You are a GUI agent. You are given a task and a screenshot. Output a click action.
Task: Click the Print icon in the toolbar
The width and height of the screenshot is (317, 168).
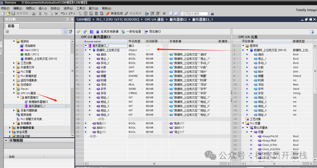click(33, 14)
